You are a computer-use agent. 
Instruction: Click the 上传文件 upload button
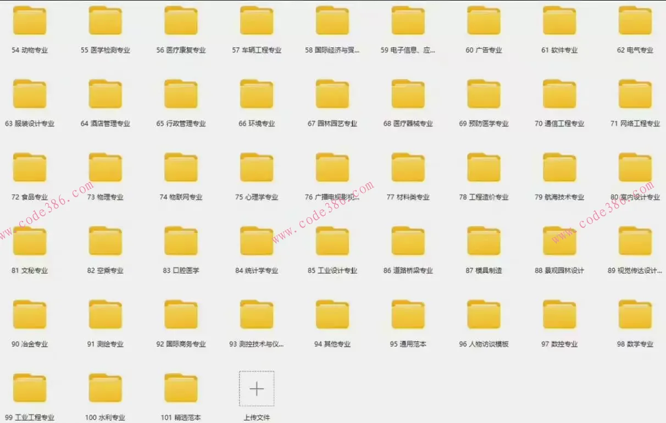coord(256,388)
